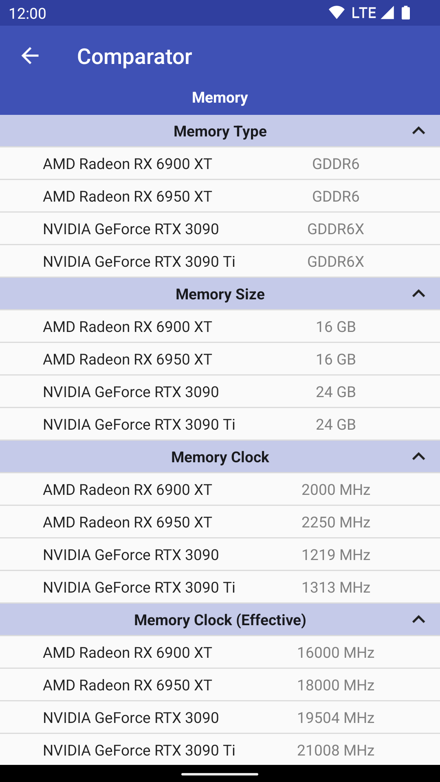Tap the 16000 MHz effective clock value
Screen dimensions: 440x782
click(336, 652)
